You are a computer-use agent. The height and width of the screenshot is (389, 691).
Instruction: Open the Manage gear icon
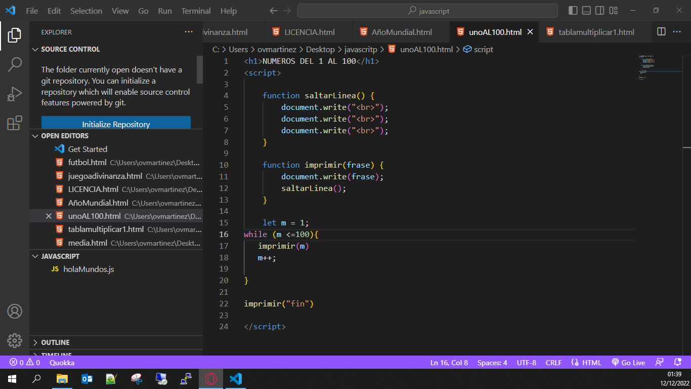pyautogui.click(x=15, y=340)
